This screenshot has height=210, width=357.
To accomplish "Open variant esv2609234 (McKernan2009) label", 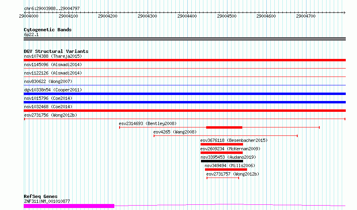I will pos(230,149).
